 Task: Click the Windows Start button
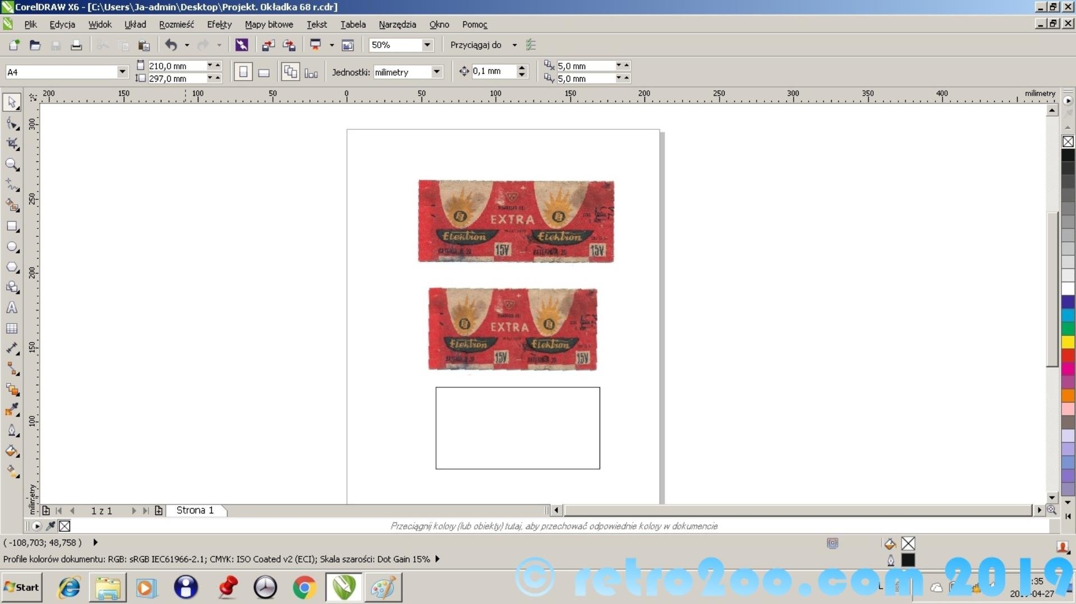[22, 587]
